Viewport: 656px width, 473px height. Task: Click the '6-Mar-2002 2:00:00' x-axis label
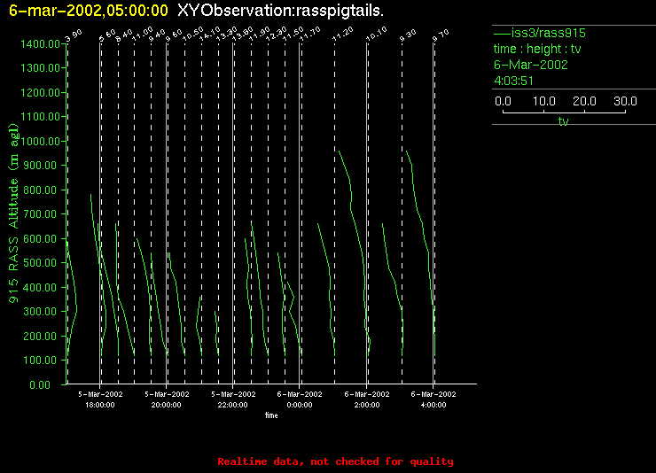[367, 399]
